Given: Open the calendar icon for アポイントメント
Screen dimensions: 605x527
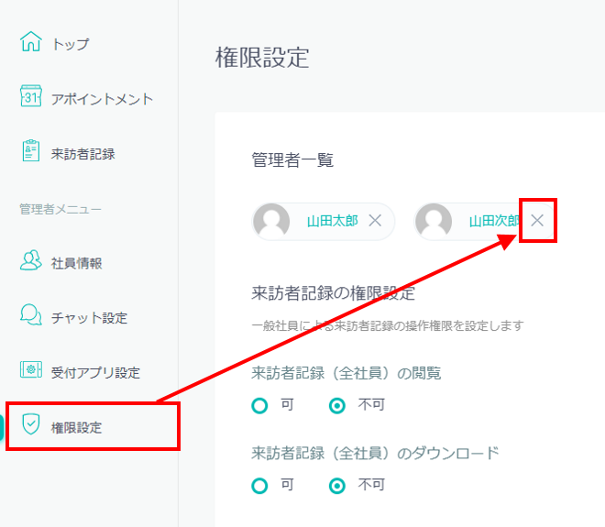Looking at the screenshot, I should coord(31,97).
